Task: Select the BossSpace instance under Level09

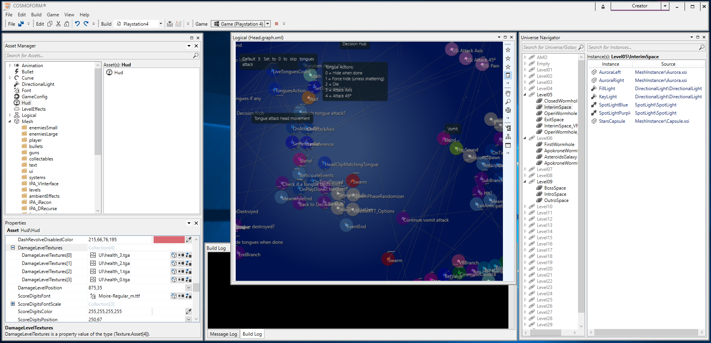Action: (x=555, y=188)
